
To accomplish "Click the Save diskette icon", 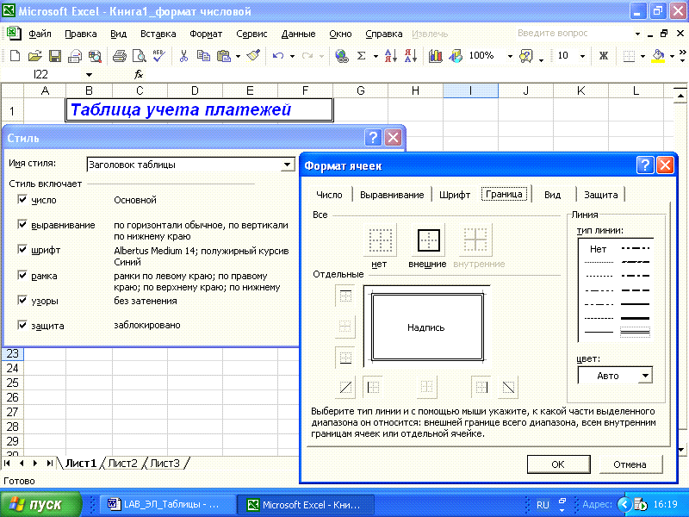I will 55,56.
